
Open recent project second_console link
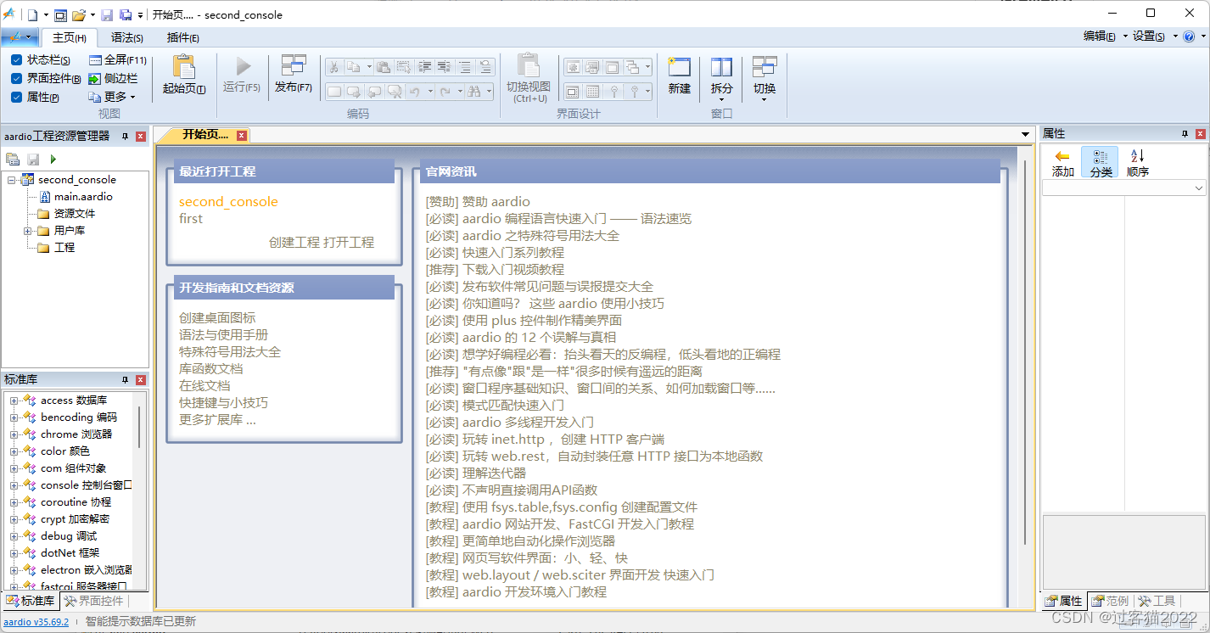[228, 202]
